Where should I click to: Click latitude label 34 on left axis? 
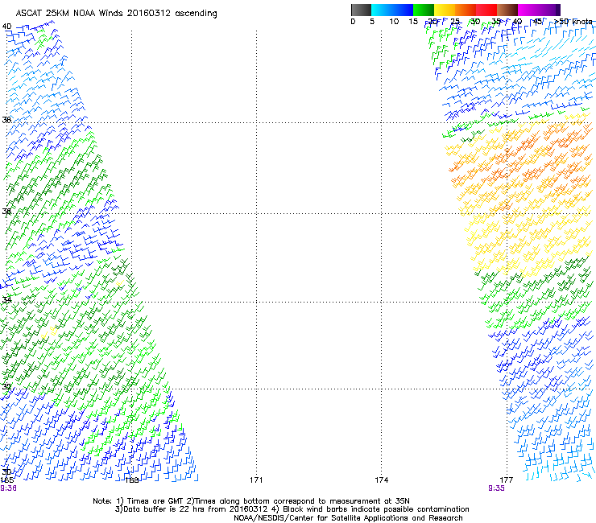coord(6,299)
